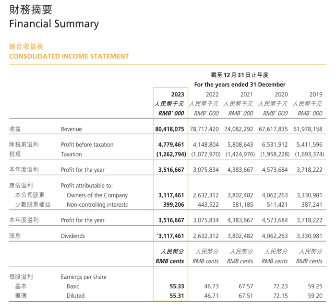Select 2020 non-controlling interests value 511,421
336x307 pixels.
277,205
